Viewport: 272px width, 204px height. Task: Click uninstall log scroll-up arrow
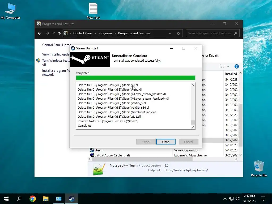(x=193, y=85)
